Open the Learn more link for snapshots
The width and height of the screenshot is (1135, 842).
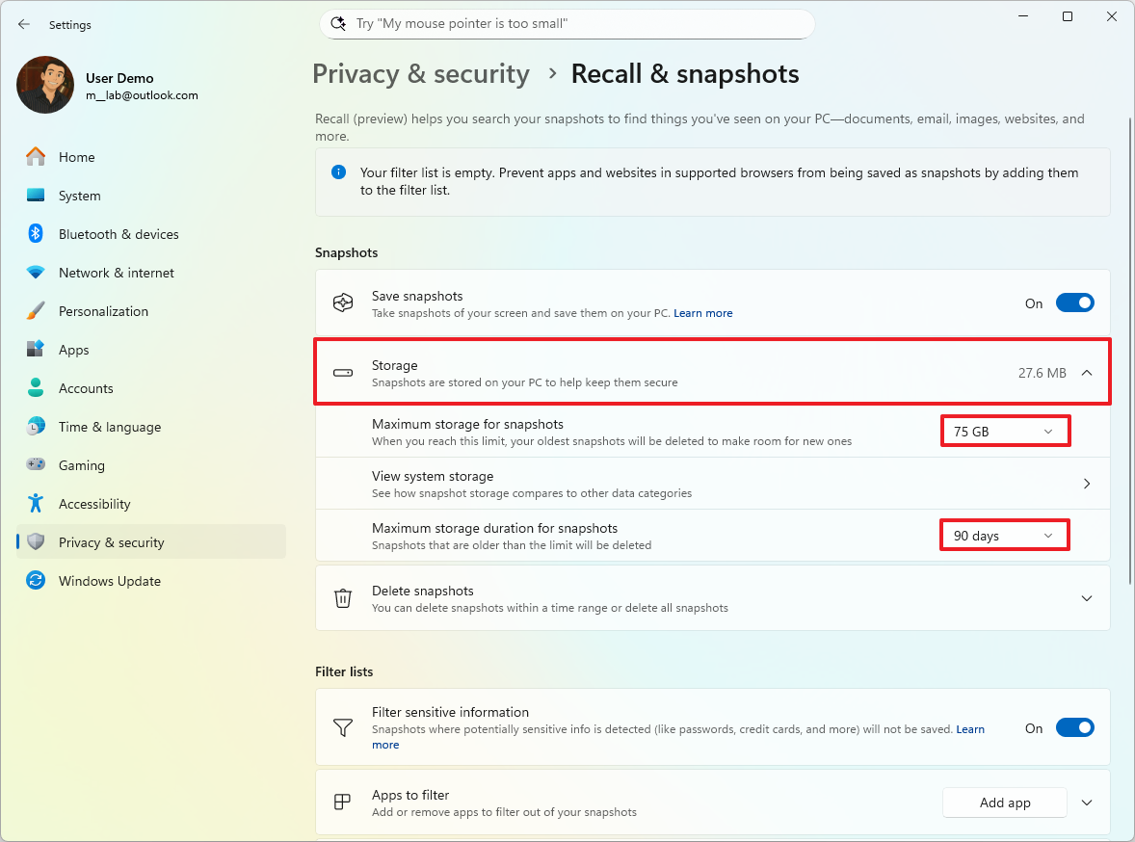[x=702, y=312]
